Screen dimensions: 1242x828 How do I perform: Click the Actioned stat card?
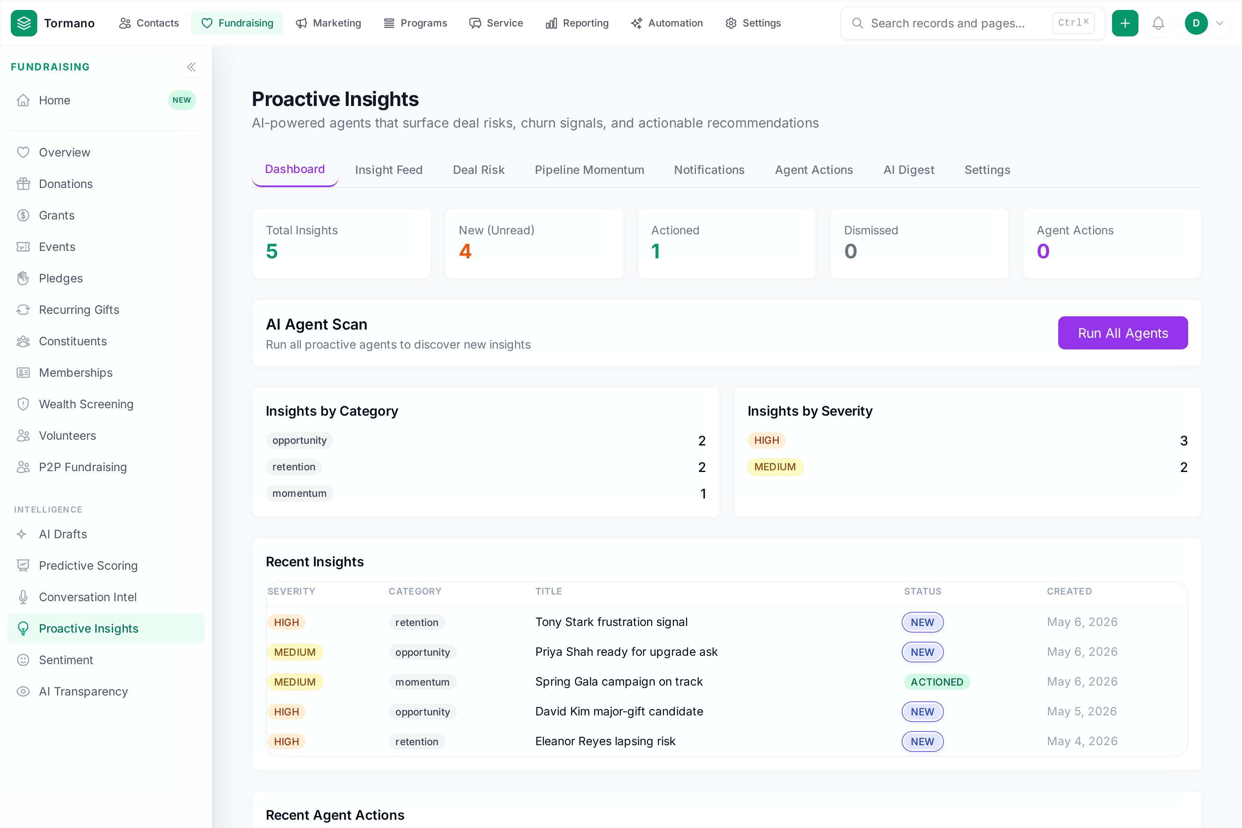pos(727,243)
